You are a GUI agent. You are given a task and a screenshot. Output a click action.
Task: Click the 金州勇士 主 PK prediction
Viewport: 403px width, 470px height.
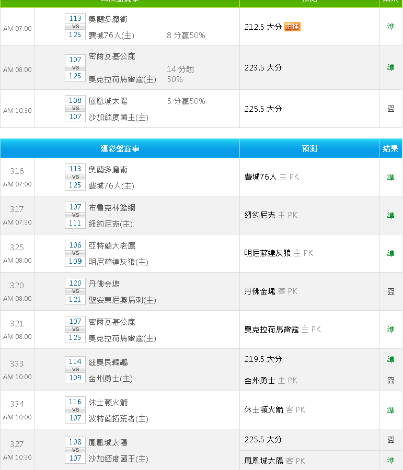coord(271,380)
